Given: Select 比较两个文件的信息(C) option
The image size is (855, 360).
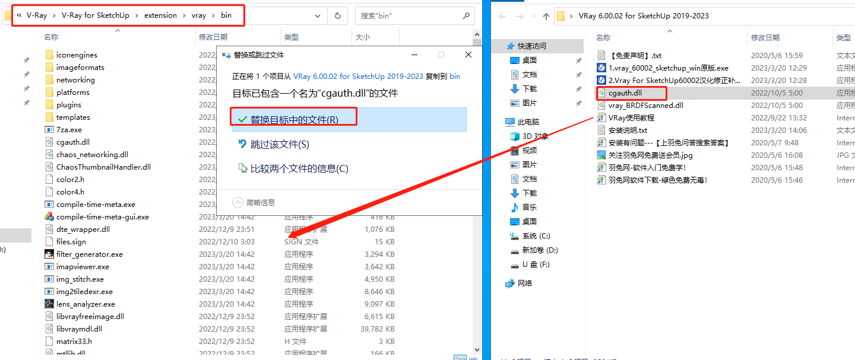Looking at the screenshot, I should (299, 168).
